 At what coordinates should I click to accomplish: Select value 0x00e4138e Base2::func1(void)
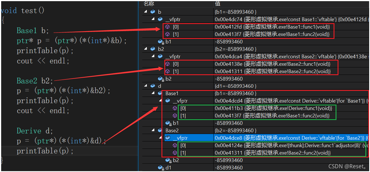point(272,64)
